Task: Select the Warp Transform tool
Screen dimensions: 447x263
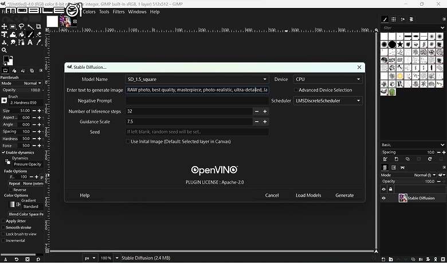Action: click(x=13, y=34)
